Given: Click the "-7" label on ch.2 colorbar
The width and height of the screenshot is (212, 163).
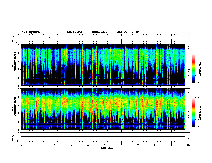Looking at the screenshot, I should [198, 105].
